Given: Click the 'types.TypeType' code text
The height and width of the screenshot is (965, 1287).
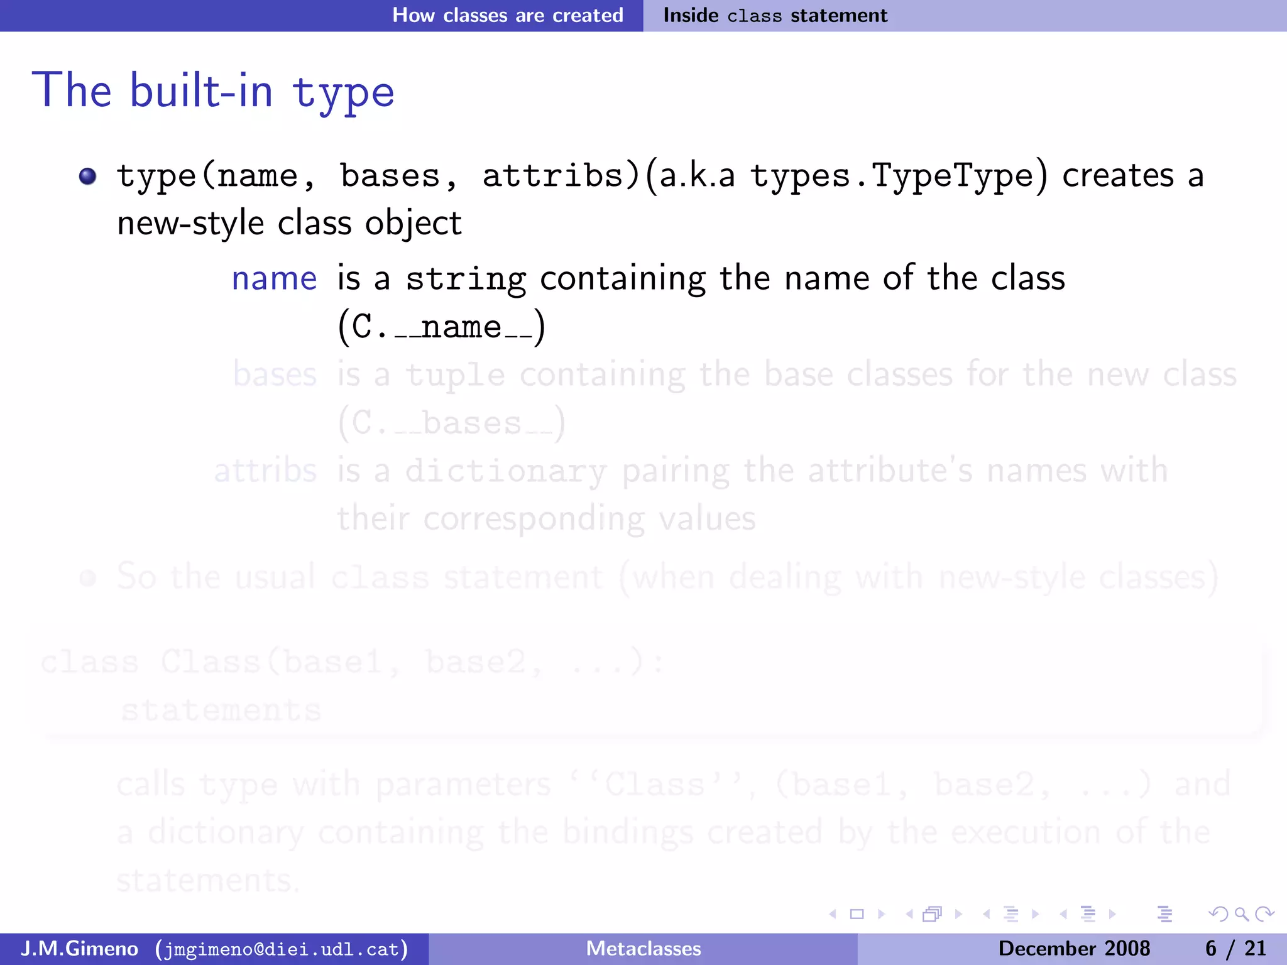Looking at the screenshot, I should pos(892,175).
